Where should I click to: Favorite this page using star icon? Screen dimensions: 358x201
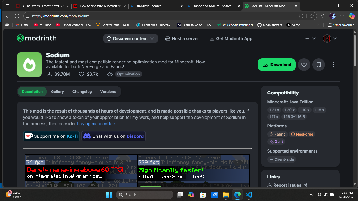tap(312, 16)
